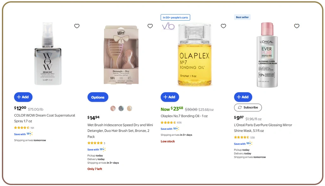The width and height of the screenshot is (325, 186).
Task: Add Olaplex No.7 Bonding Oil to cart
Action: click(170, 97)
